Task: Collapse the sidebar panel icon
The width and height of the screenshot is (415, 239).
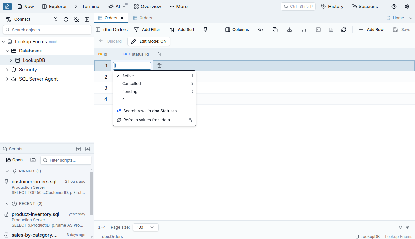Action: click(87, 19)
